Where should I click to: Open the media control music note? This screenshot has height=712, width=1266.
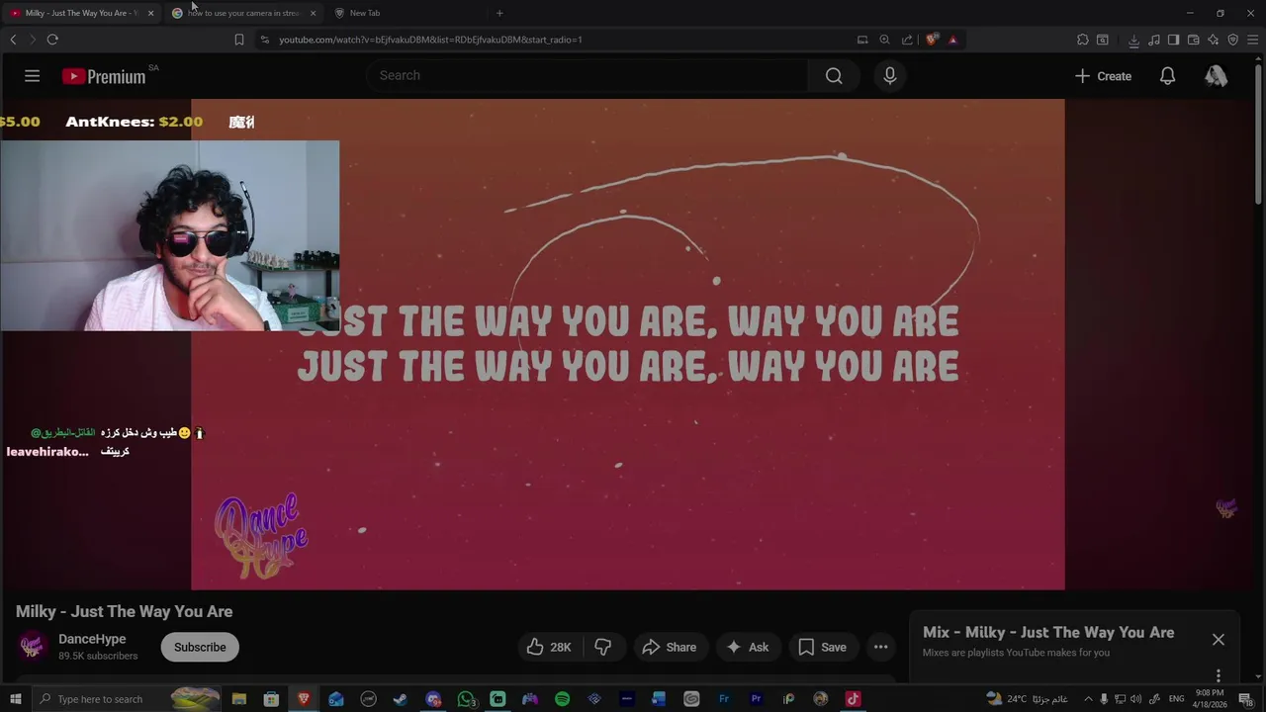1154,40
